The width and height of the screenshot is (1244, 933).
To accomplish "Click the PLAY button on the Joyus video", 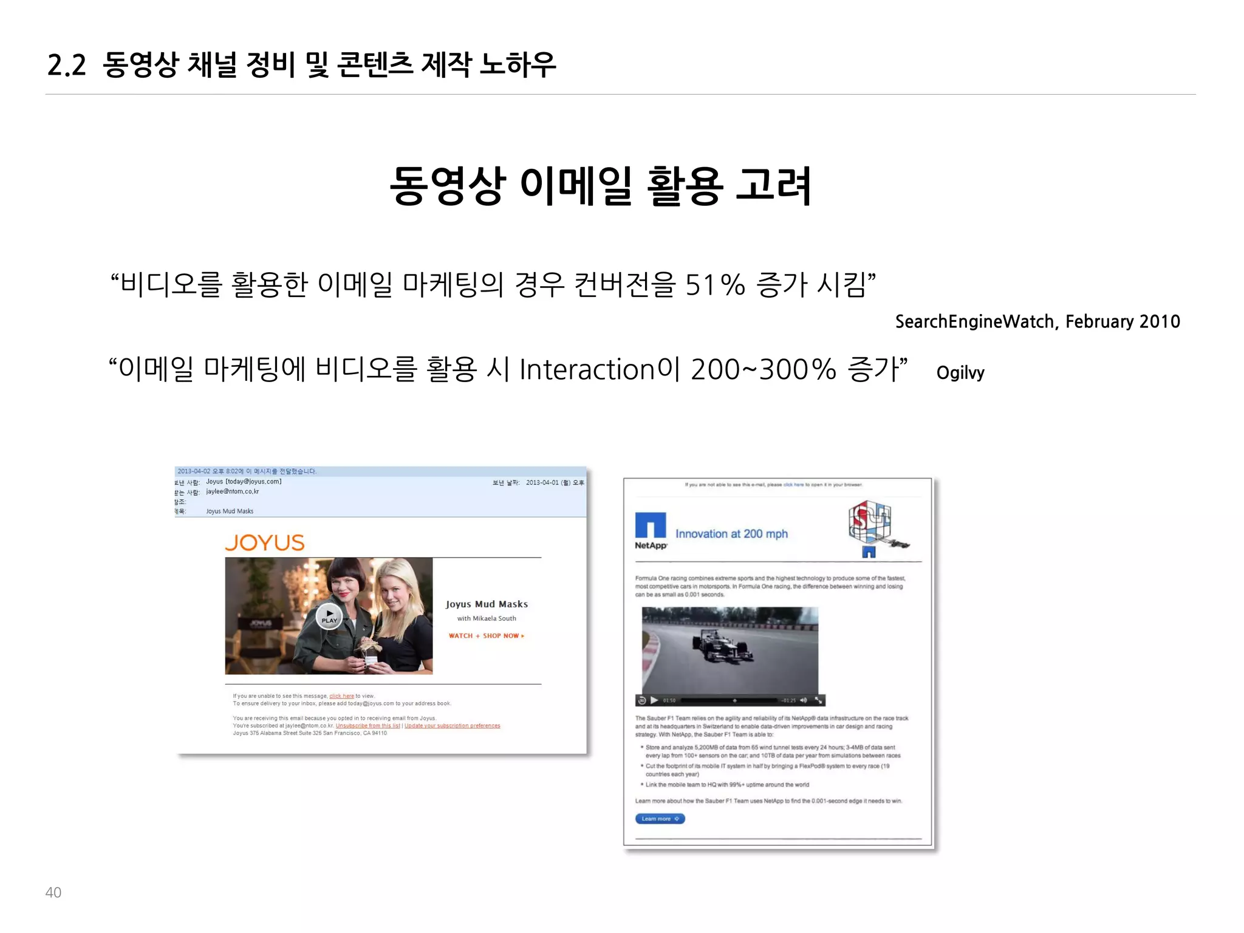I will tap(329, 616).
